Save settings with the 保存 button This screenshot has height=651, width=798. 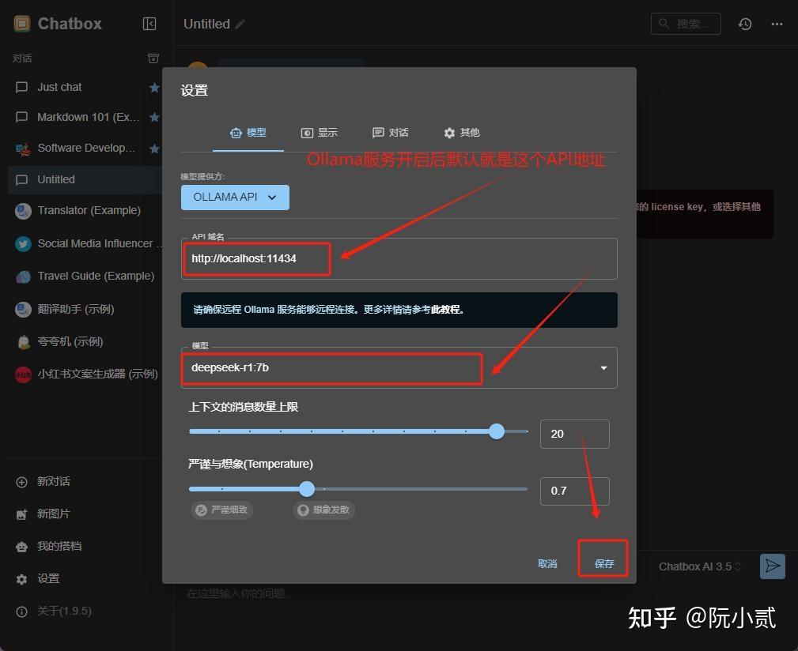point(603,563)
